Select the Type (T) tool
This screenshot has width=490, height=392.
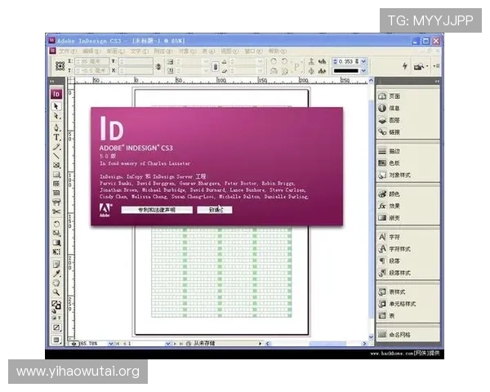click(x=56, y=137)
